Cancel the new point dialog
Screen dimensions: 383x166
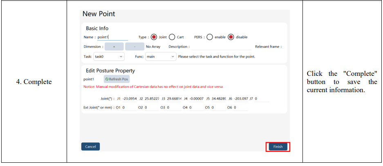90,147
